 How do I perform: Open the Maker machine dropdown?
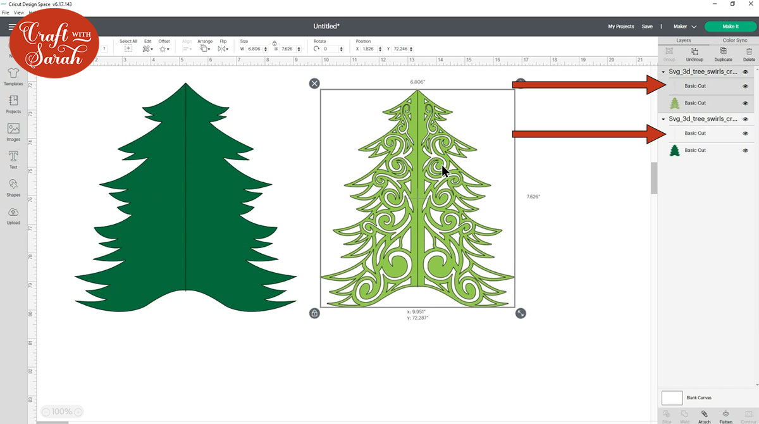coord(684,27)
